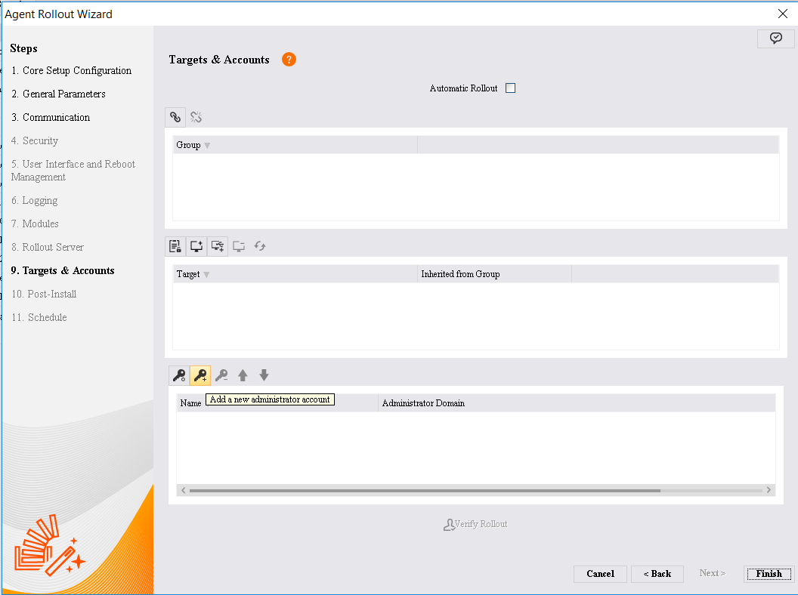This screenshot has height=595, width=798.
Task: Cancel the Agent Rollout Wizard
Action: [600, 574]
